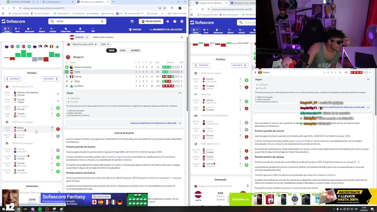
Task: Open the Polonia vs Letonia friendly match
Action: [x=221, y=137]
